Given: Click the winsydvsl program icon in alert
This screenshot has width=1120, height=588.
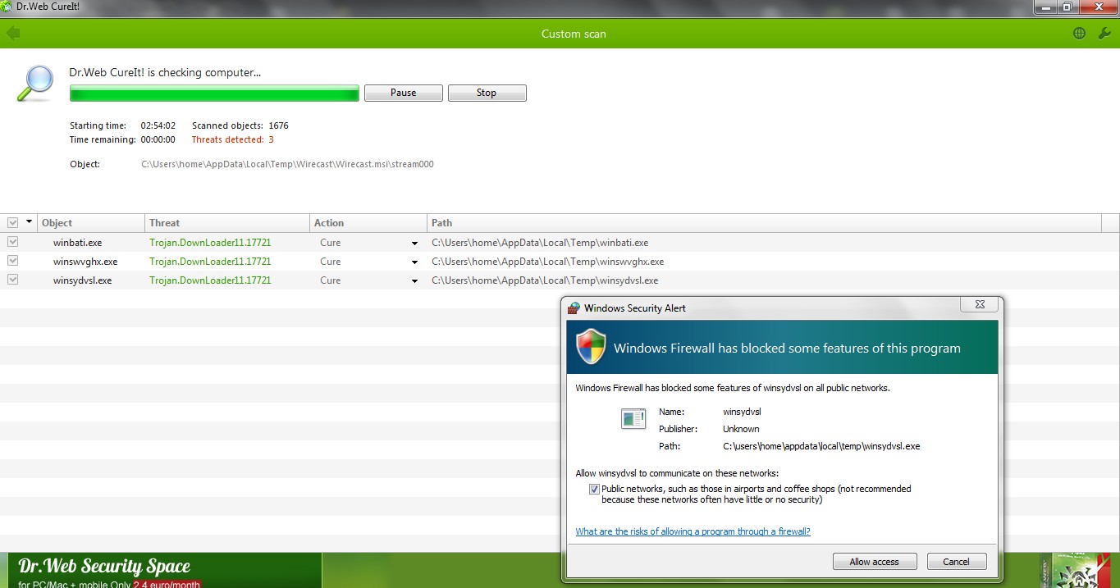Looking at the screenshot, I should [633, 418].
